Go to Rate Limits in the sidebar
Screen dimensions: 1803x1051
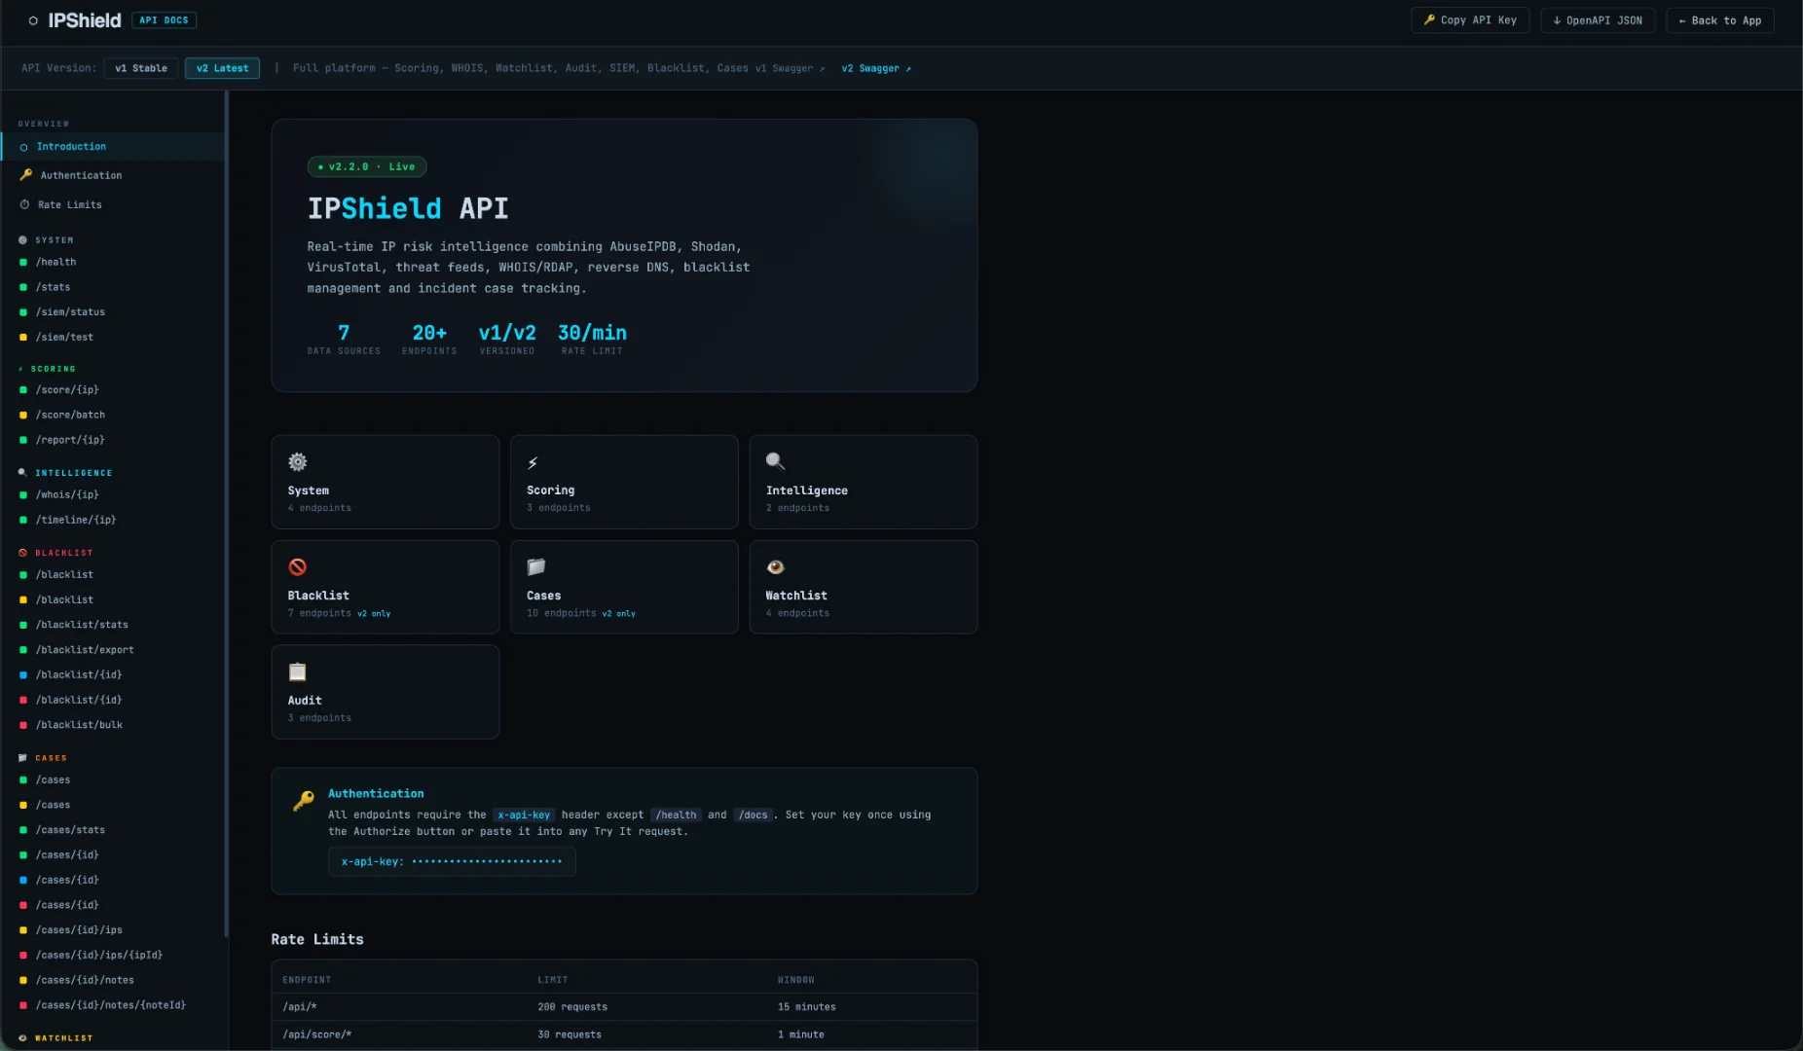(x=113, y=204)
